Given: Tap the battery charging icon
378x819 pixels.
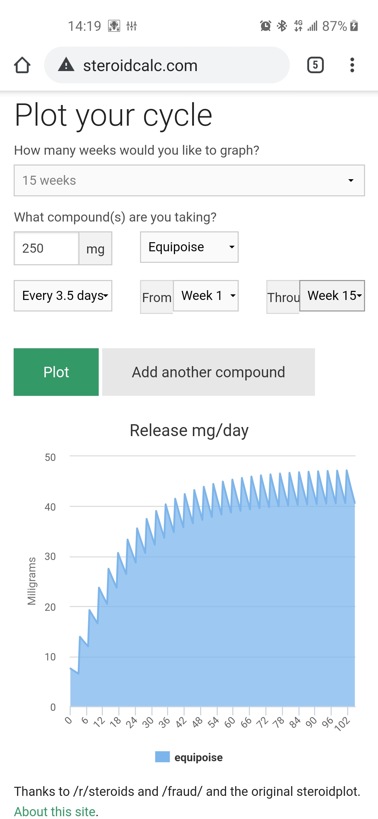Looking at the screenshot, I should pos(354,26).
